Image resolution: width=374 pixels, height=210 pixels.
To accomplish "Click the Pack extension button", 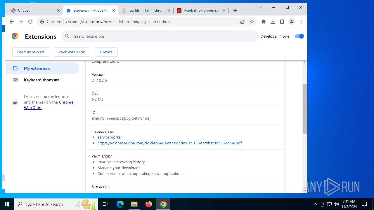I will click(x=72, y=52).
